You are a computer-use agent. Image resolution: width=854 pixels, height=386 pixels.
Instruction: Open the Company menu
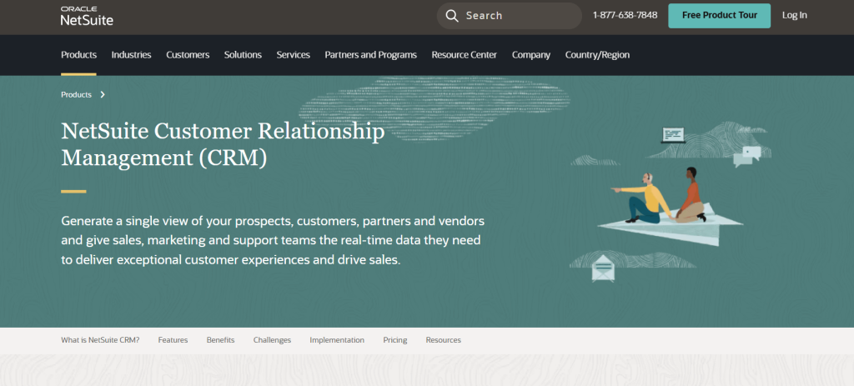tap(531, 55)
